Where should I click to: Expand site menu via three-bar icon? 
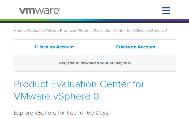click(166, 10)
